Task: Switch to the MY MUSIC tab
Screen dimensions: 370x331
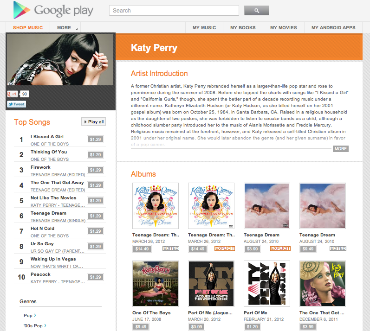Action: 204,27
